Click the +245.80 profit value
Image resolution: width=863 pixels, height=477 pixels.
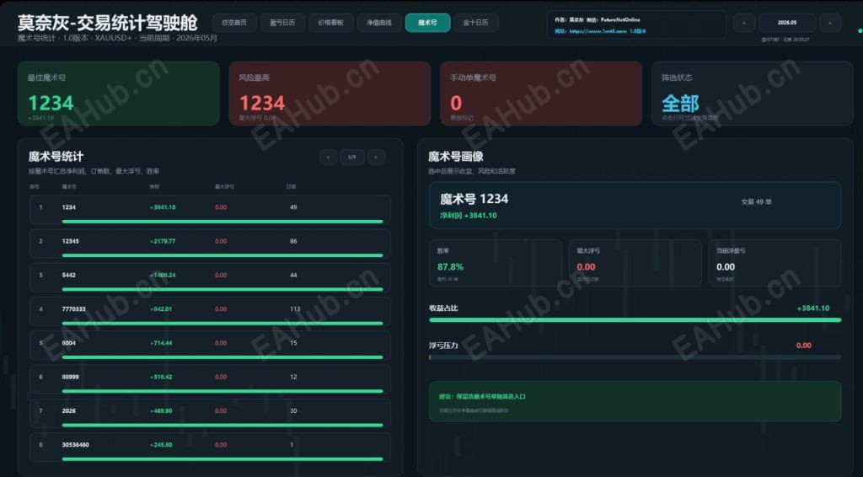tap(161, 444)
